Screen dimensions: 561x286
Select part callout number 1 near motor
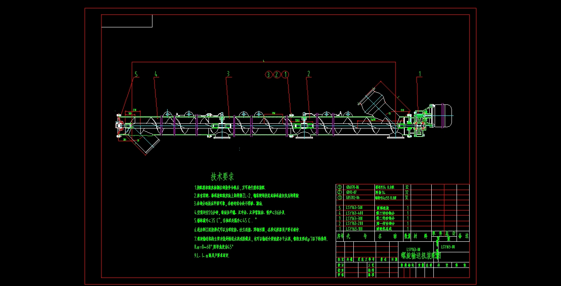(419, 74)
